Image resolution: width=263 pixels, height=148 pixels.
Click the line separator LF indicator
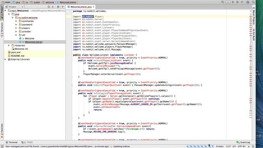click(234, 146)
